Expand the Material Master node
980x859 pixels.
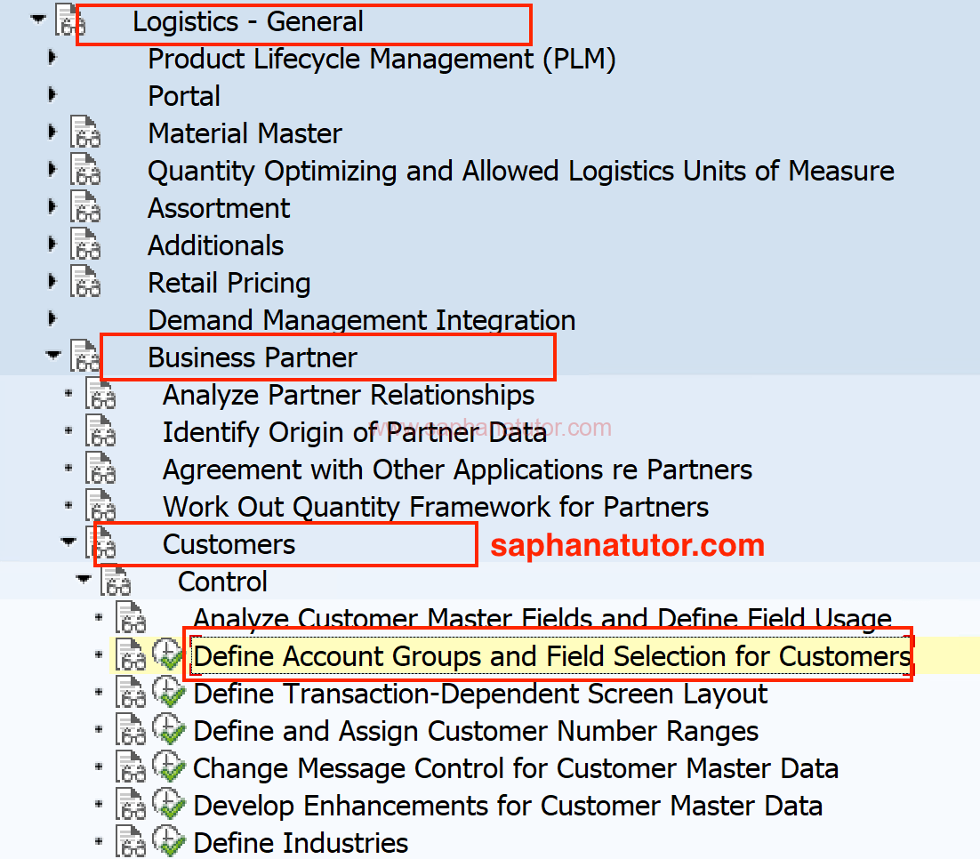pos(52,132)
